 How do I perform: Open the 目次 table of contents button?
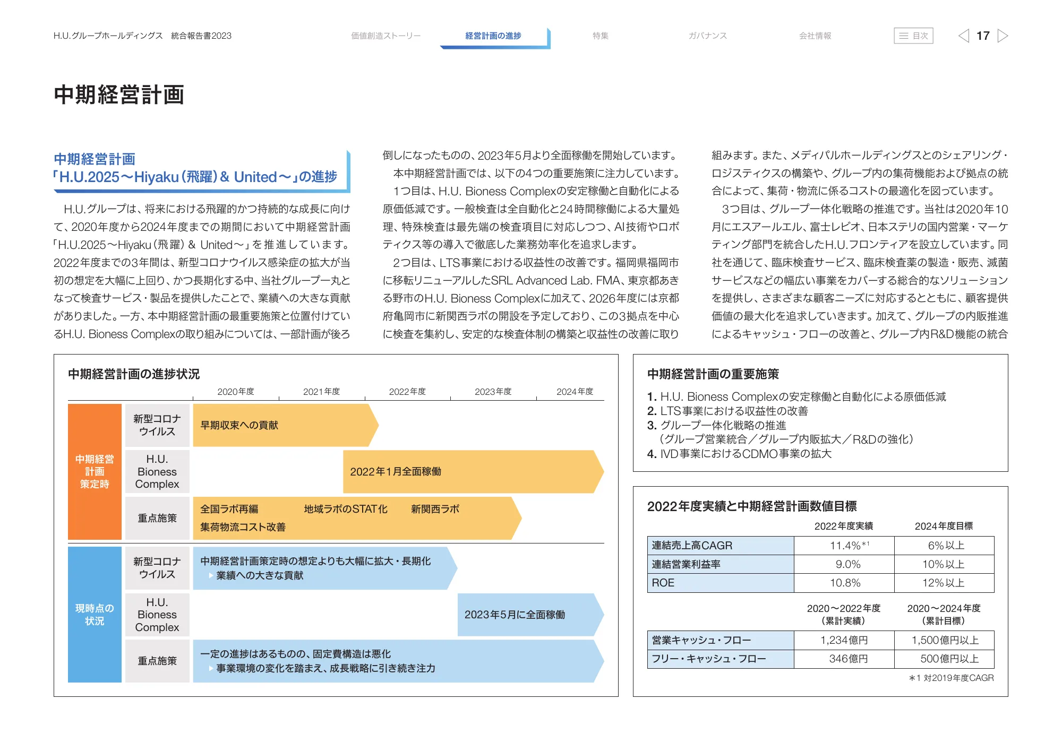click(x=913, y=36)
